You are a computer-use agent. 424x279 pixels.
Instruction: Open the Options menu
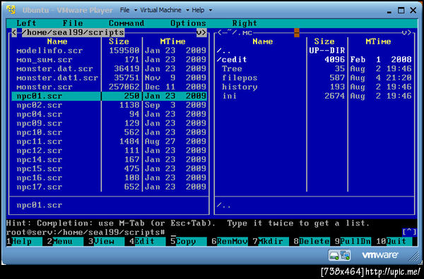coord(188,23)
